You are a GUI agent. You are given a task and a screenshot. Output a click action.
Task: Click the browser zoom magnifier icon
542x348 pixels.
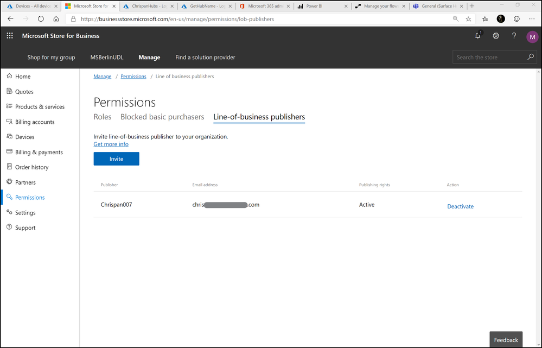(x=456, y=19)
